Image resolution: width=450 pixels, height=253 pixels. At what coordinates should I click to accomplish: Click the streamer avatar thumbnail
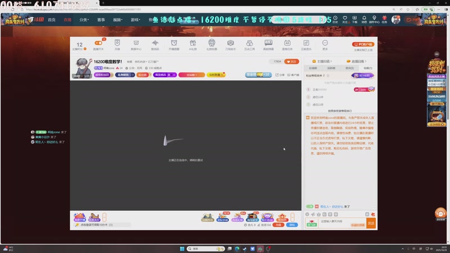click(83, 67)
